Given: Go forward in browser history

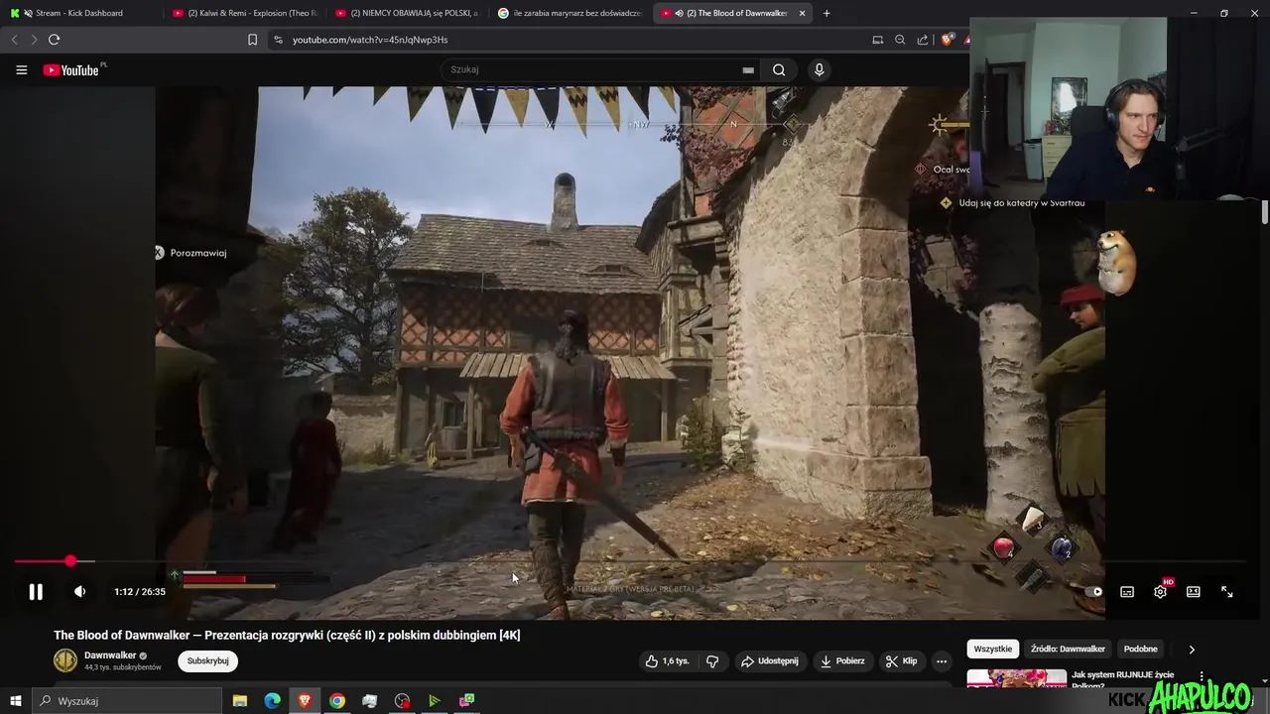Looking at the screenshot, I should pyautogui.click(x=34, y=40).
